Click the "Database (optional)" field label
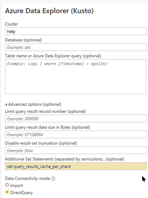 [23, 40]
